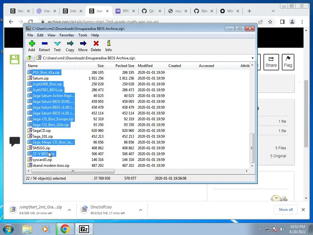Click the Copy toolbar icon
313x235 pixels.
pyautogui.click(x=70, y=46)
